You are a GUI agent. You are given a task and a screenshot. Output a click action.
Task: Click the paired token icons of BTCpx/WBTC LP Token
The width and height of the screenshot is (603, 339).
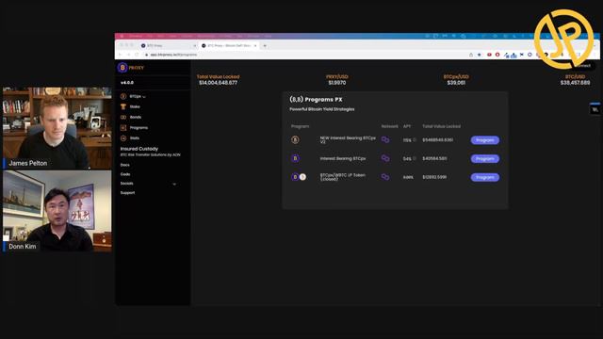(x=299, y=177)
